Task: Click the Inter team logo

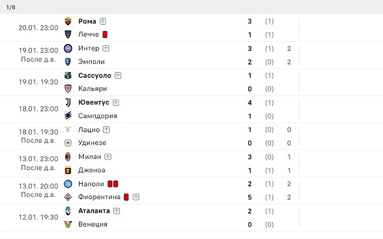Action: pyautogui.click(x=68, y=48)
